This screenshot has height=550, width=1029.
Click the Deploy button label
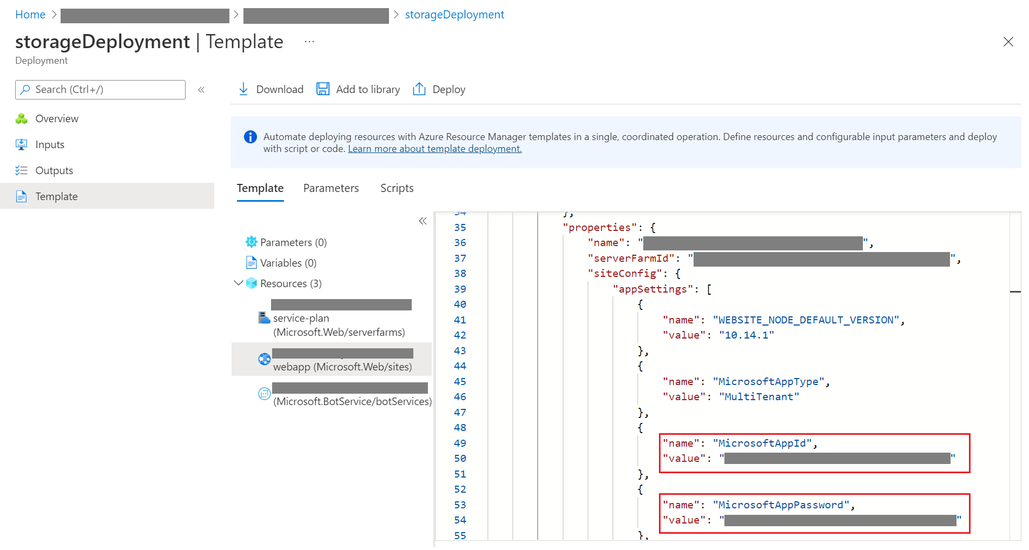click(x=449, y=89)
